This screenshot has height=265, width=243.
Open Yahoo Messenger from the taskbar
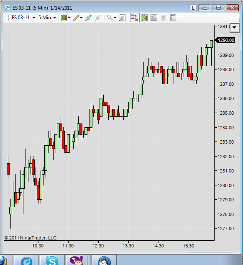(77, 261)
